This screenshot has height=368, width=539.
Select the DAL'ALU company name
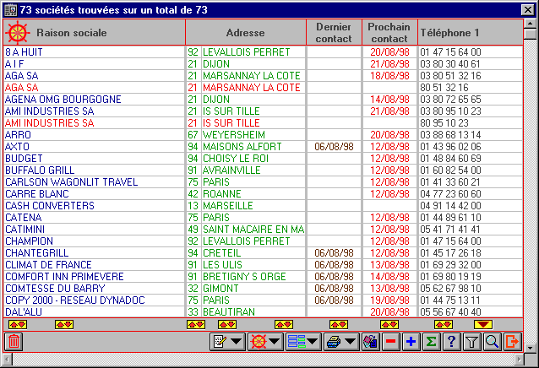click(24, 312)
